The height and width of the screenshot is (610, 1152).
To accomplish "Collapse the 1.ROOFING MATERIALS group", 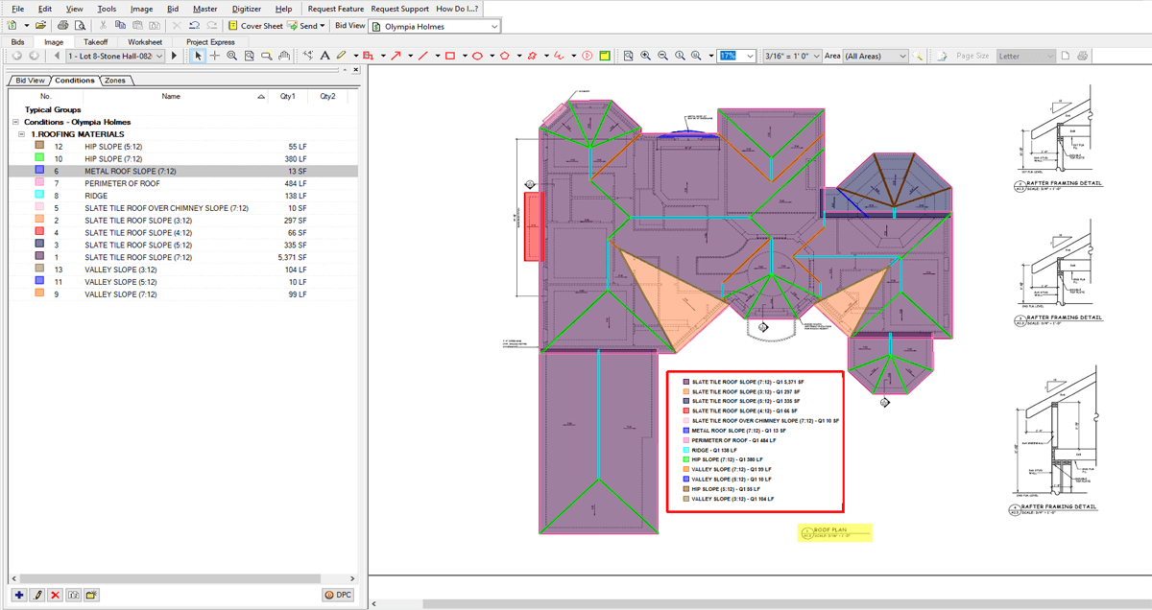I will coord(22,134).
